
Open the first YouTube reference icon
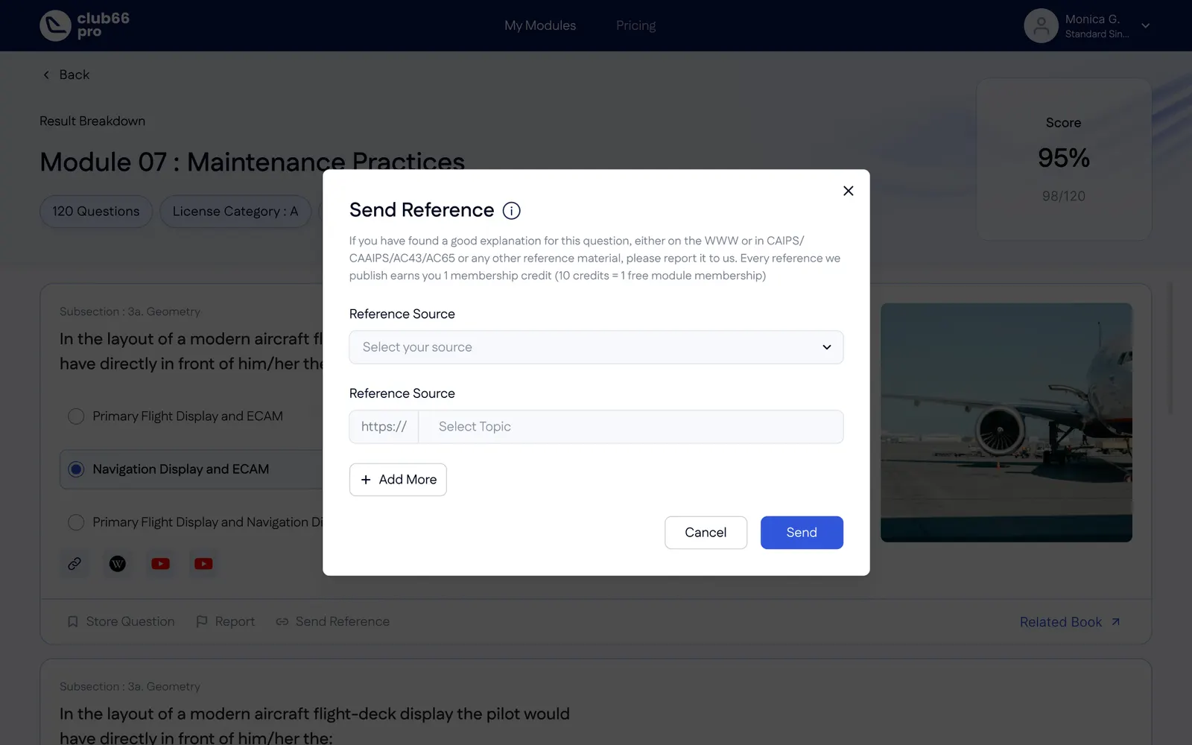[x=160, y=564]
